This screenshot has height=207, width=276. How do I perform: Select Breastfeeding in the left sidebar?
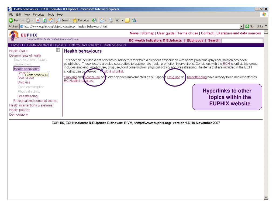coord(27,96)
